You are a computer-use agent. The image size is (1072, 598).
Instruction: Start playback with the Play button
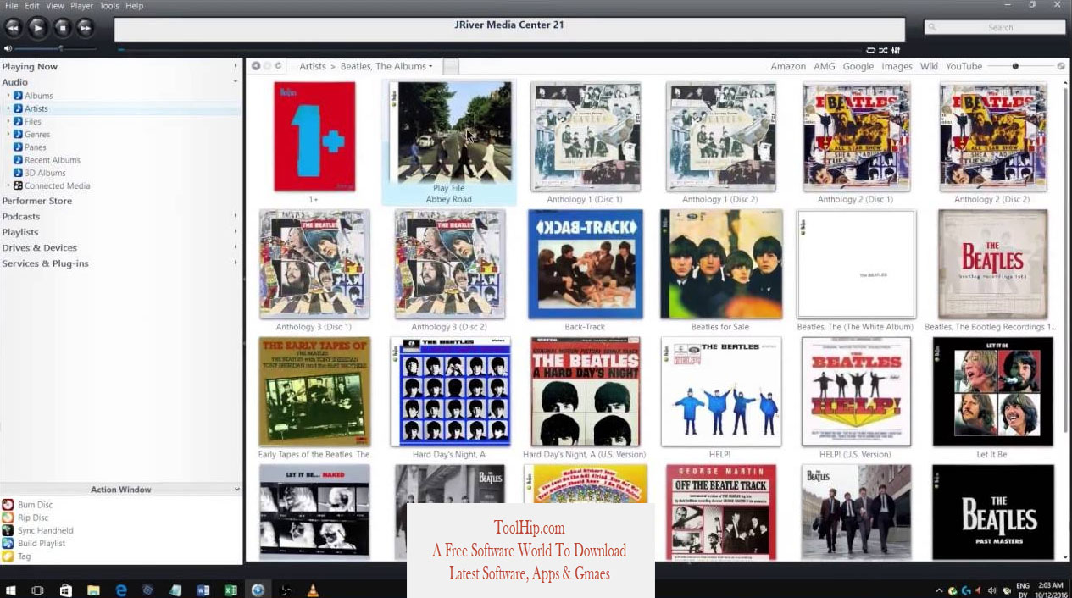pyautogui.click(x=38, y=28)
